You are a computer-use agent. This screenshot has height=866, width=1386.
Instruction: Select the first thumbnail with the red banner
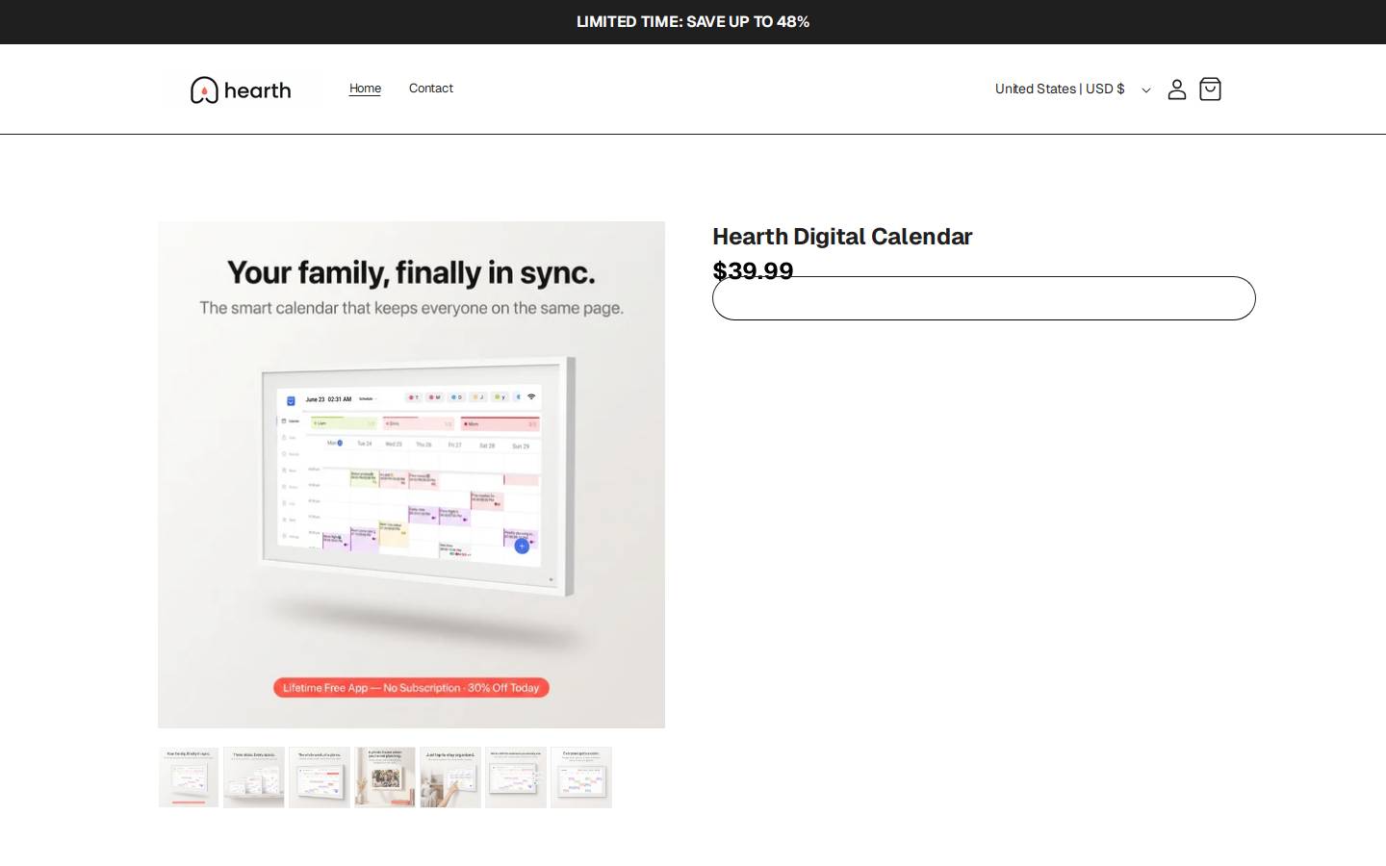click(189, 777)
